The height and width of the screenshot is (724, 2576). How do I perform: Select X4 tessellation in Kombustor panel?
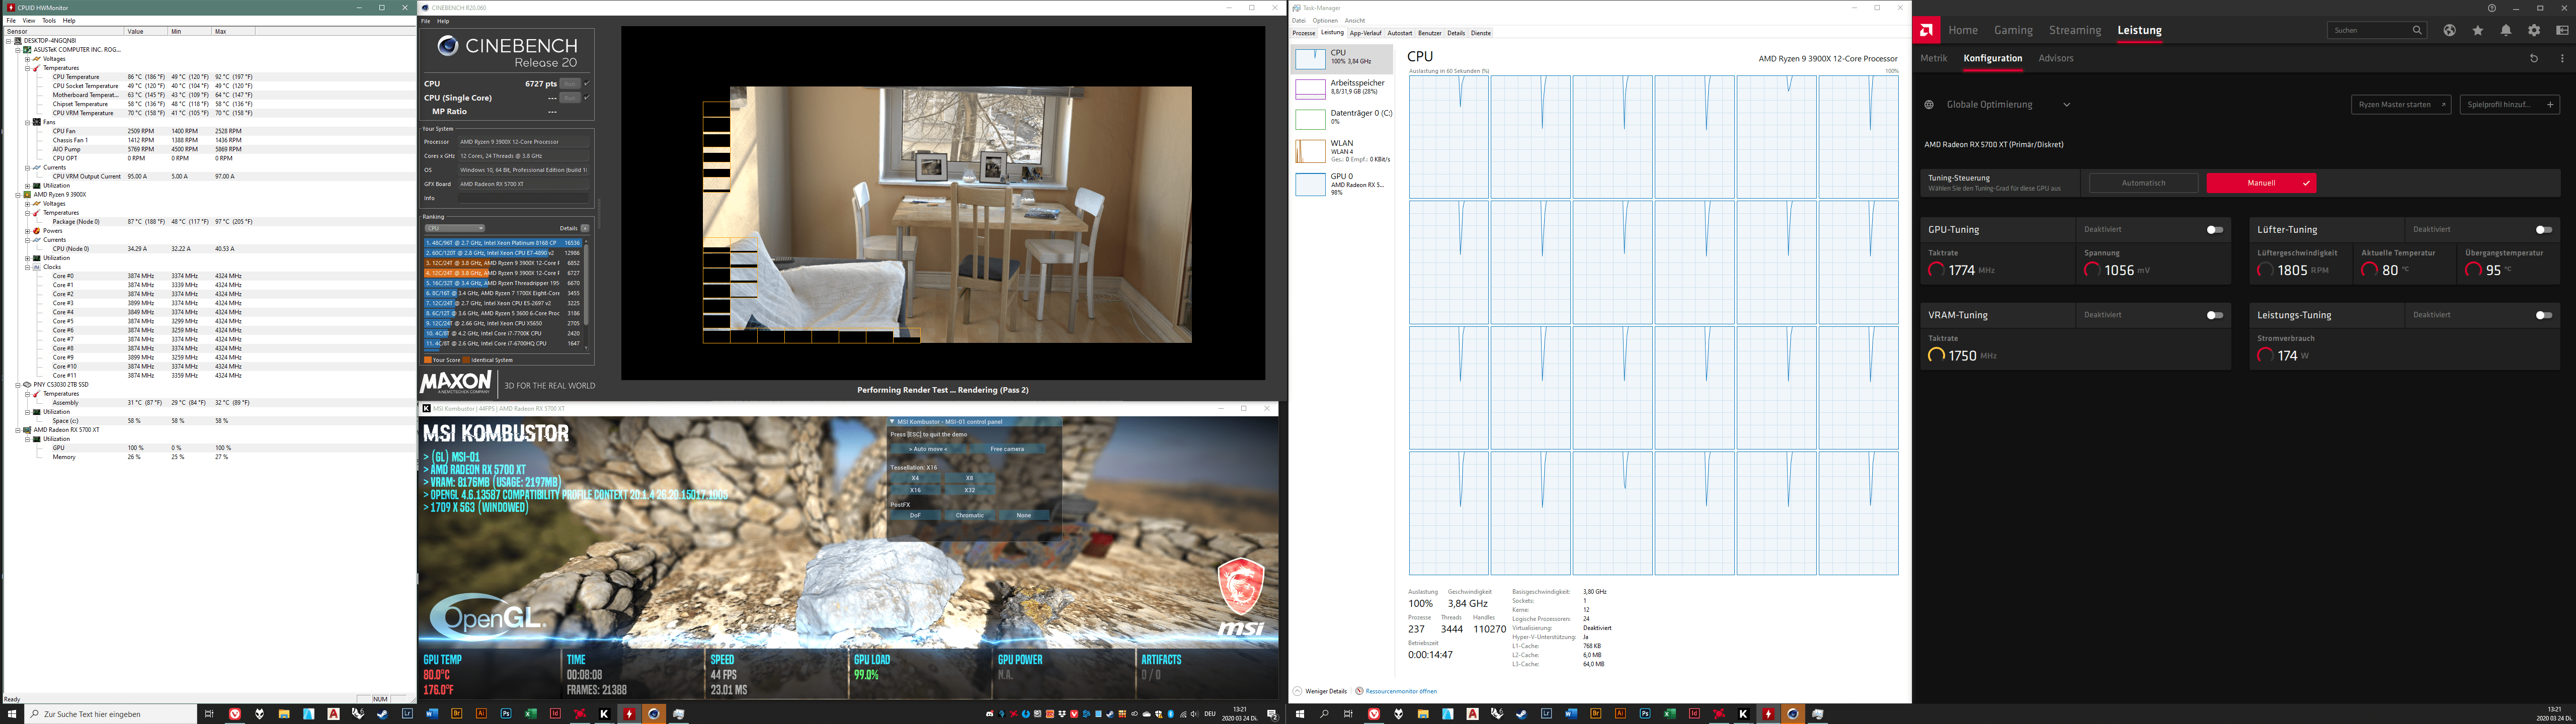pos(915,478)
